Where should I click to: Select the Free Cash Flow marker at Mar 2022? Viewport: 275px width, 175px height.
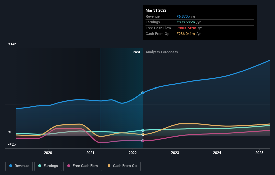[143, 141]
